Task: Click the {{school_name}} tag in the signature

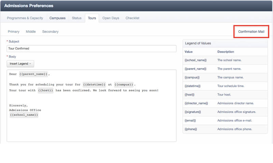Action: 24,115
